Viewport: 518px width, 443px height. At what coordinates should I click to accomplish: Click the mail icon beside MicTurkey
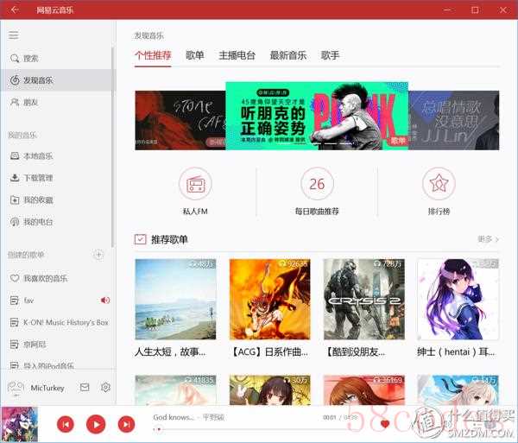pos(85,388)
